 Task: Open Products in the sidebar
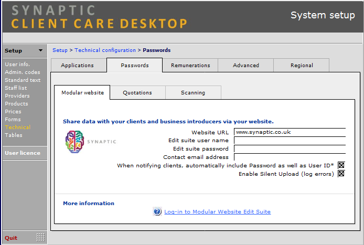16,104
